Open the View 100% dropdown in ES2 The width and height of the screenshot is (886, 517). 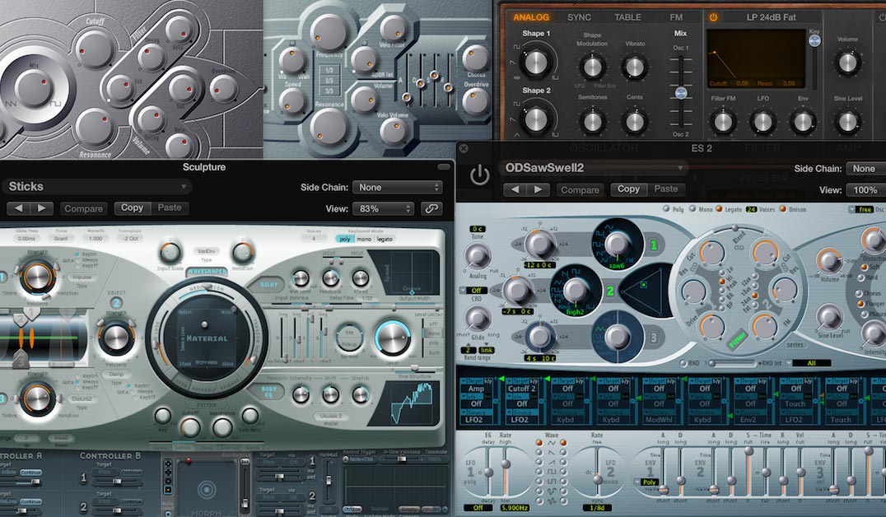coord(865,190)
